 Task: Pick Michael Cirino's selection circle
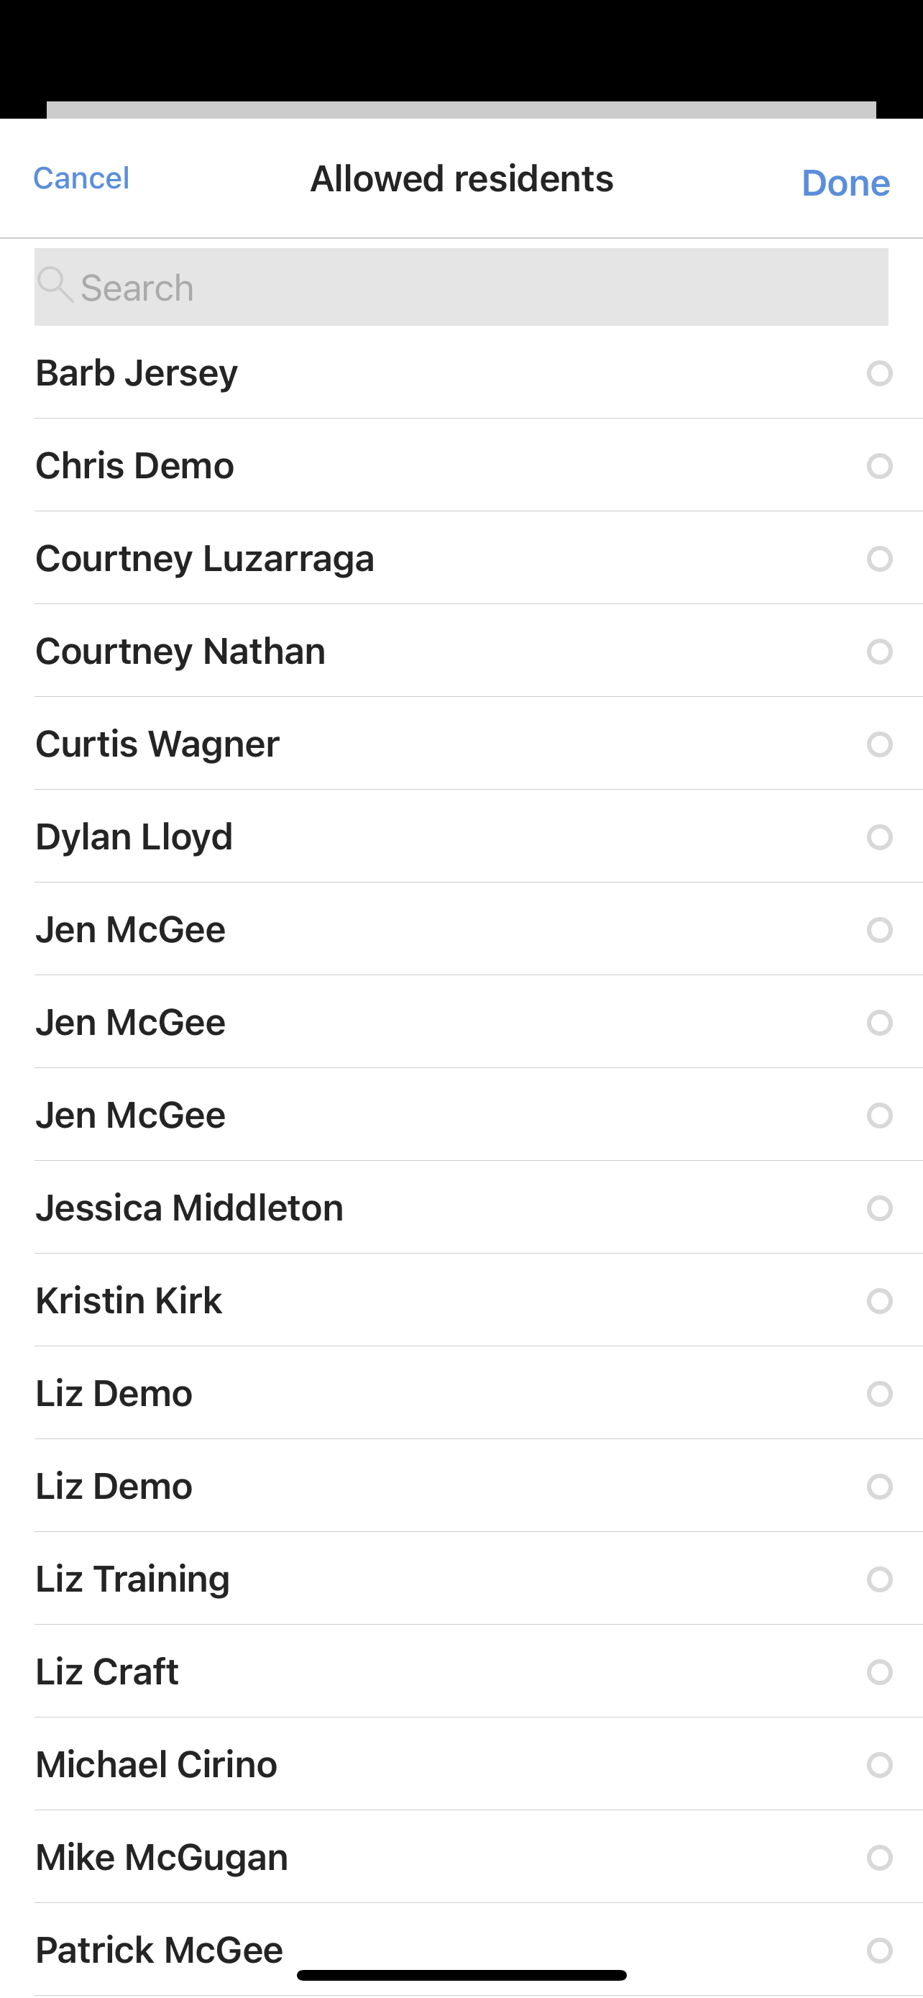pyautogui.click(x=879, y=1764)
